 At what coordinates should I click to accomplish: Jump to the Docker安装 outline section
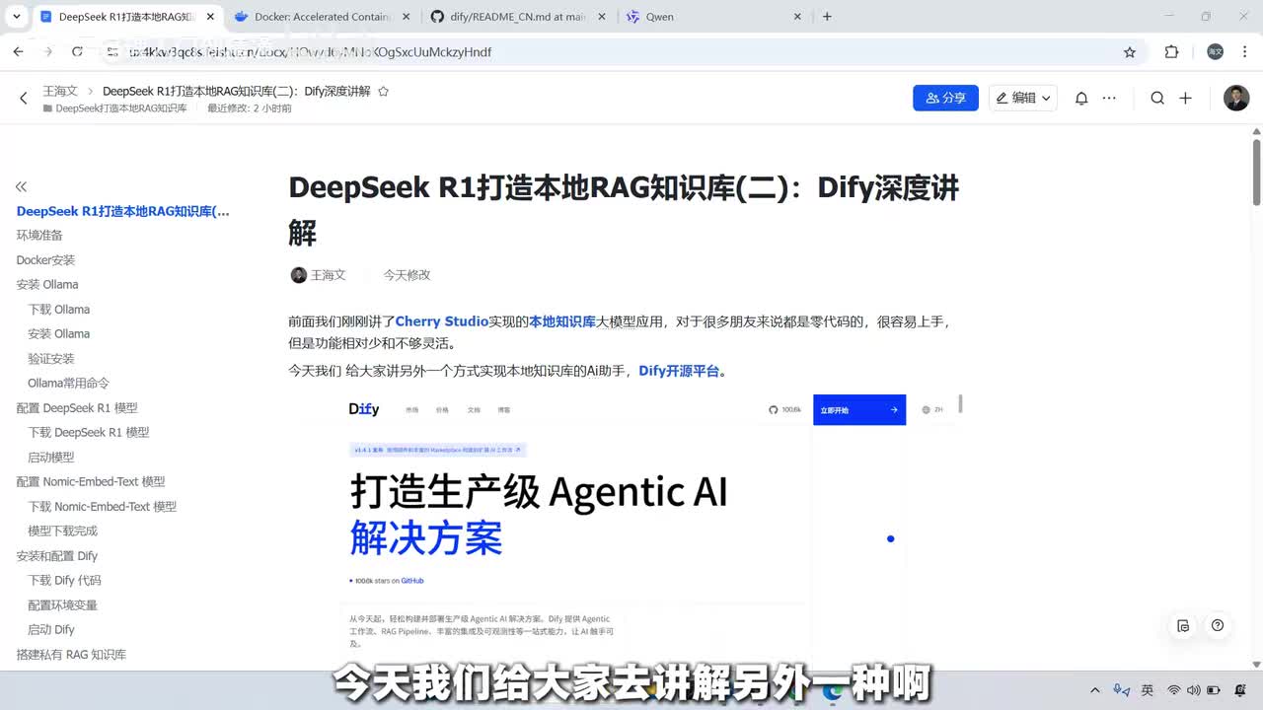(45, 260)
